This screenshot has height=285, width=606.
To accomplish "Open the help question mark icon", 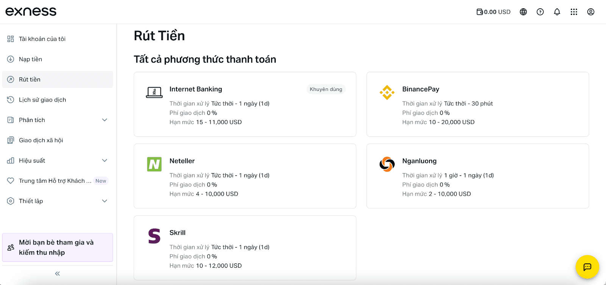I will [x=540, y=12].
